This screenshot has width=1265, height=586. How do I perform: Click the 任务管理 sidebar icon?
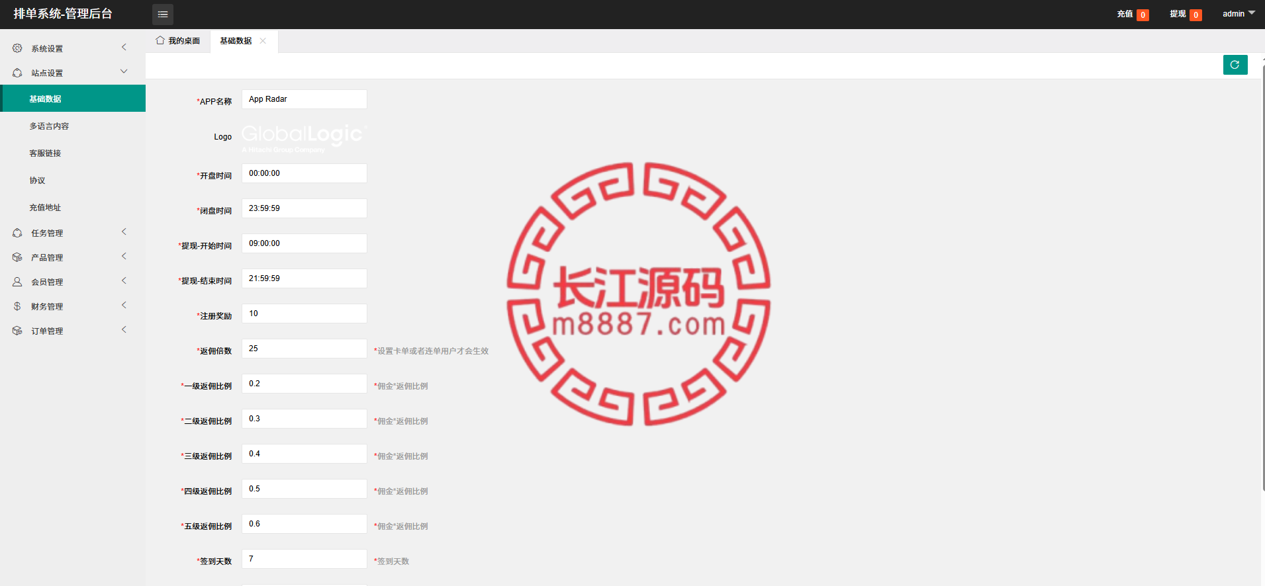pyautogui.click(x=17, y=233)
